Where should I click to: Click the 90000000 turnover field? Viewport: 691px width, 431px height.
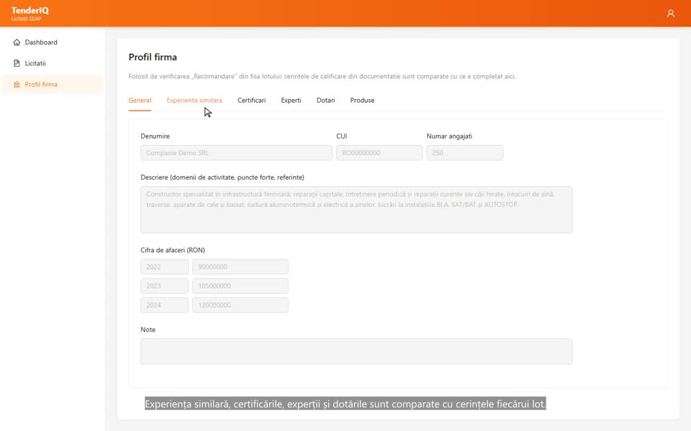click(240, 267)
